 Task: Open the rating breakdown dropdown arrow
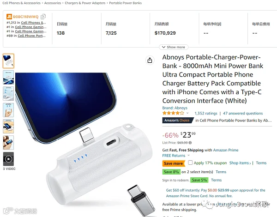(187, 113)
